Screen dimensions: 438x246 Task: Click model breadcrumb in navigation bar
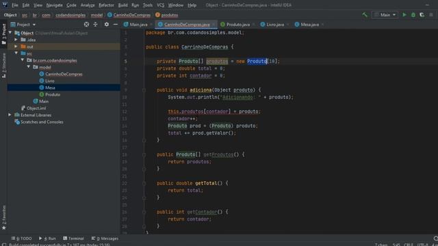click(x=96, y=15)
